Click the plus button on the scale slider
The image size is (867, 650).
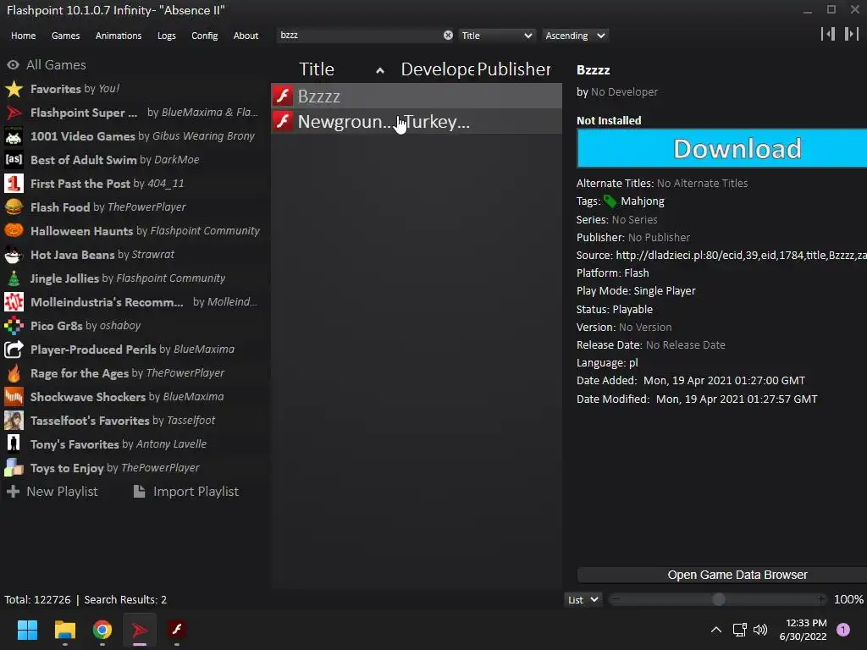coord(821,600)
